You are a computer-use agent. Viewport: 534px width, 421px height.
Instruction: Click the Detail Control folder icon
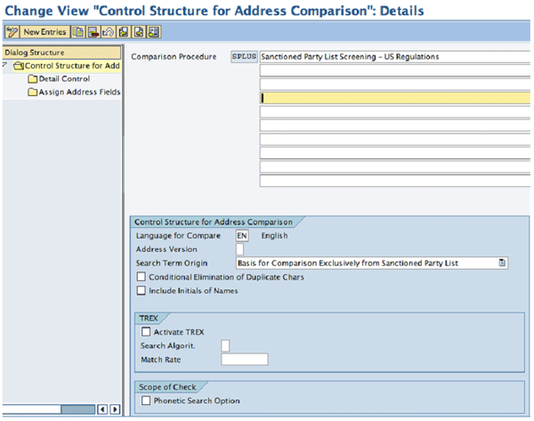(33, 79)
